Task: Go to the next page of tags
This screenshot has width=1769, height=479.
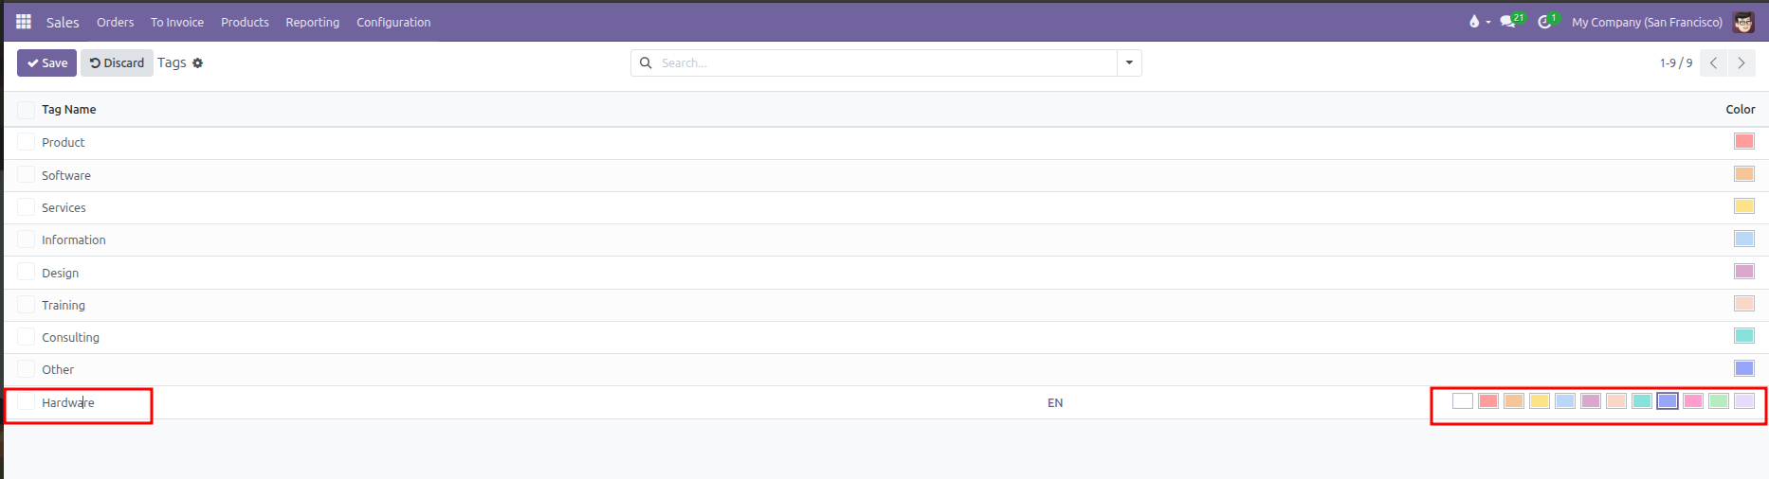Action: (x=1741, y=63)
